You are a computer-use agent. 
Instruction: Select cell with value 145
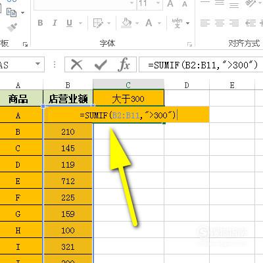click(x=68, y=148)
